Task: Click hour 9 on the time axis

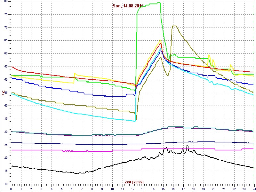Action: [x=102, y=189]
